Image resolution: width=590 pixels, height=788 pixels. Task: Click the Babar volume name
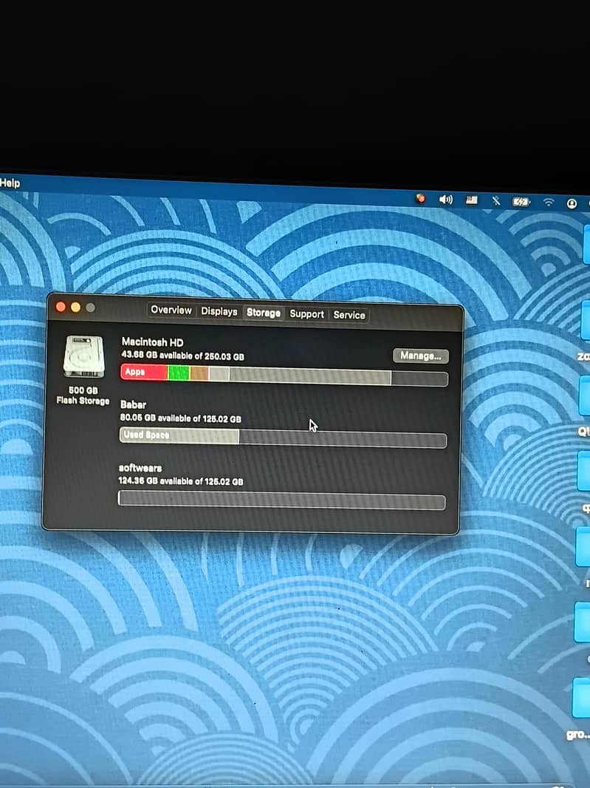(x=133, y=404)
